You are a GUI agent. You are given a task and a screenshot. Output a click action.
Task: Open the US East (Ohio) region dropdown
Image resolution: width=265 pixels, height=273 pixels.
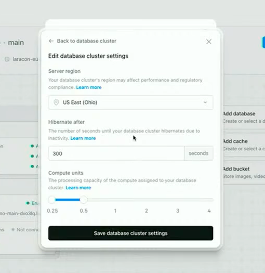pyautogui.click(x=130, y=102)
